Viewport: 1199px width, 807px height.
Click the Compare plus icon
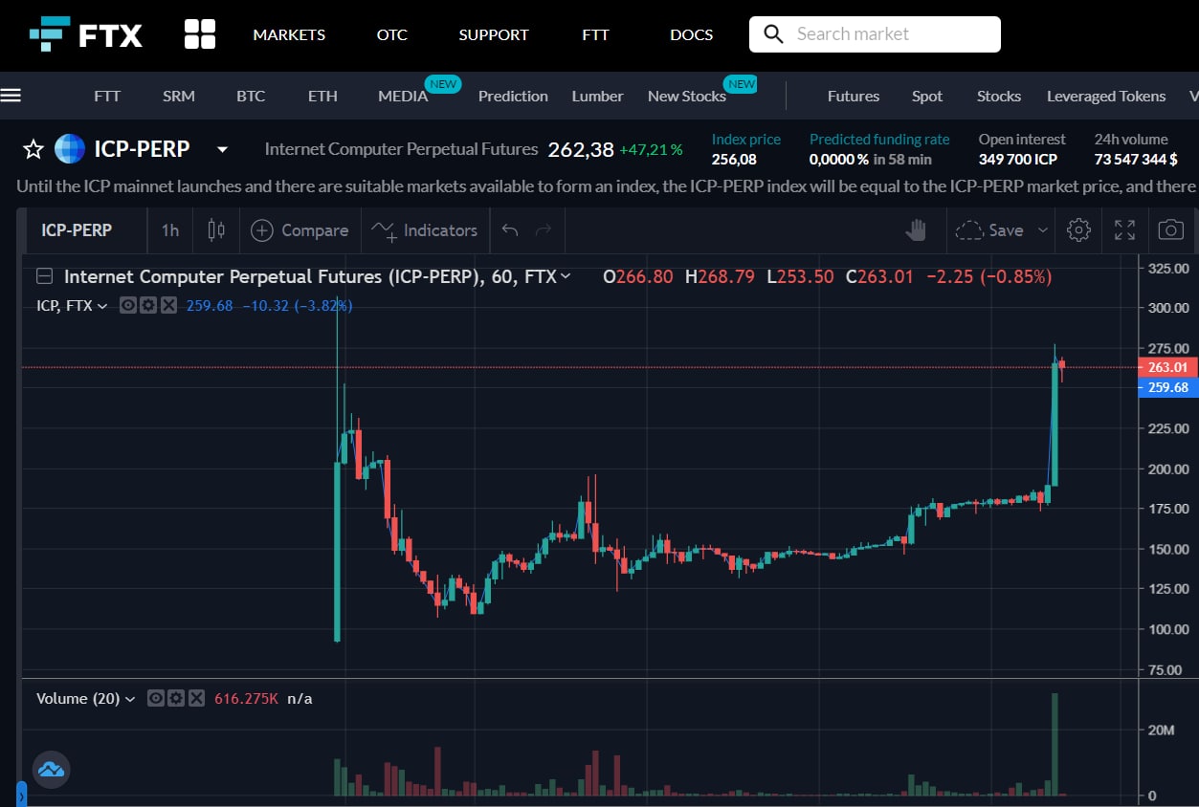pos(261,230)
